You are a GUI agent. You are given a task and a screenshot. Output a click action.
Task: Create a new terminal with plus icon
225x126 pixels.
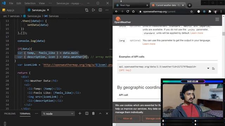click(80, 113)
